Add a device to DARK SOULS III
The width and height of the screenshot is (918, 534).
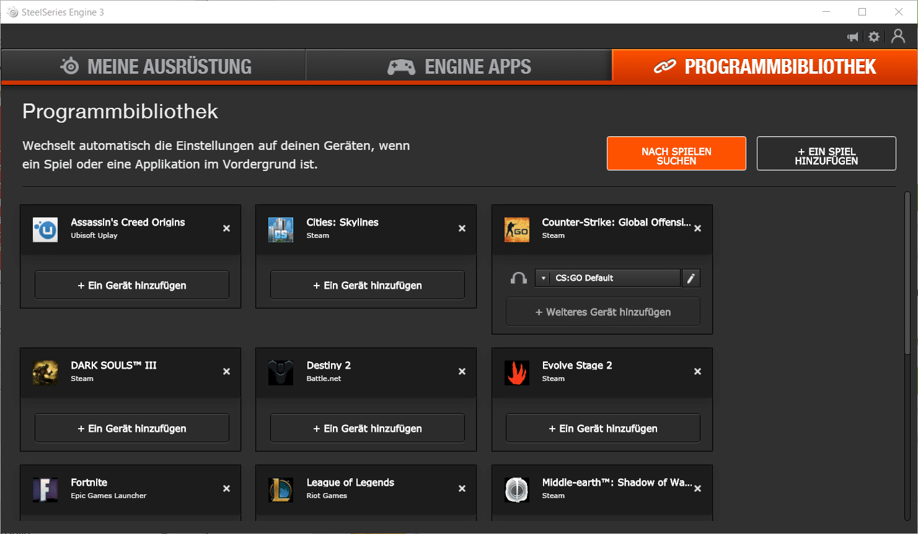[132, 428]
